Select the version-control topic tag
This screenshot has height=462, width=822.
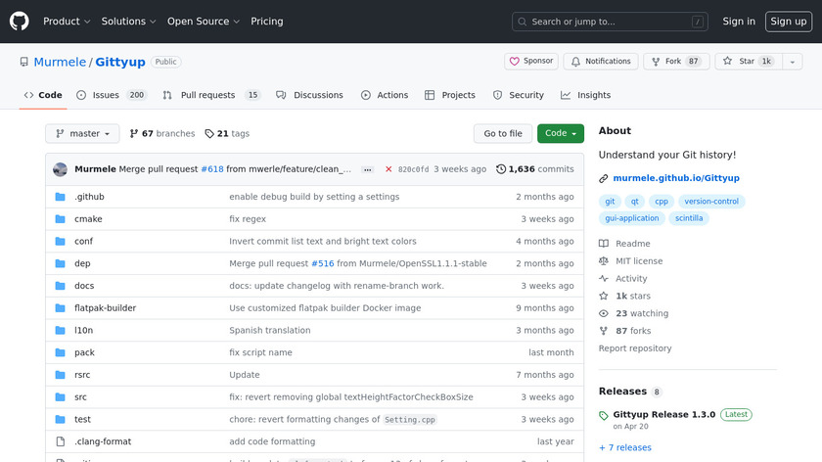pyautogui.click(x=711, y=202)
